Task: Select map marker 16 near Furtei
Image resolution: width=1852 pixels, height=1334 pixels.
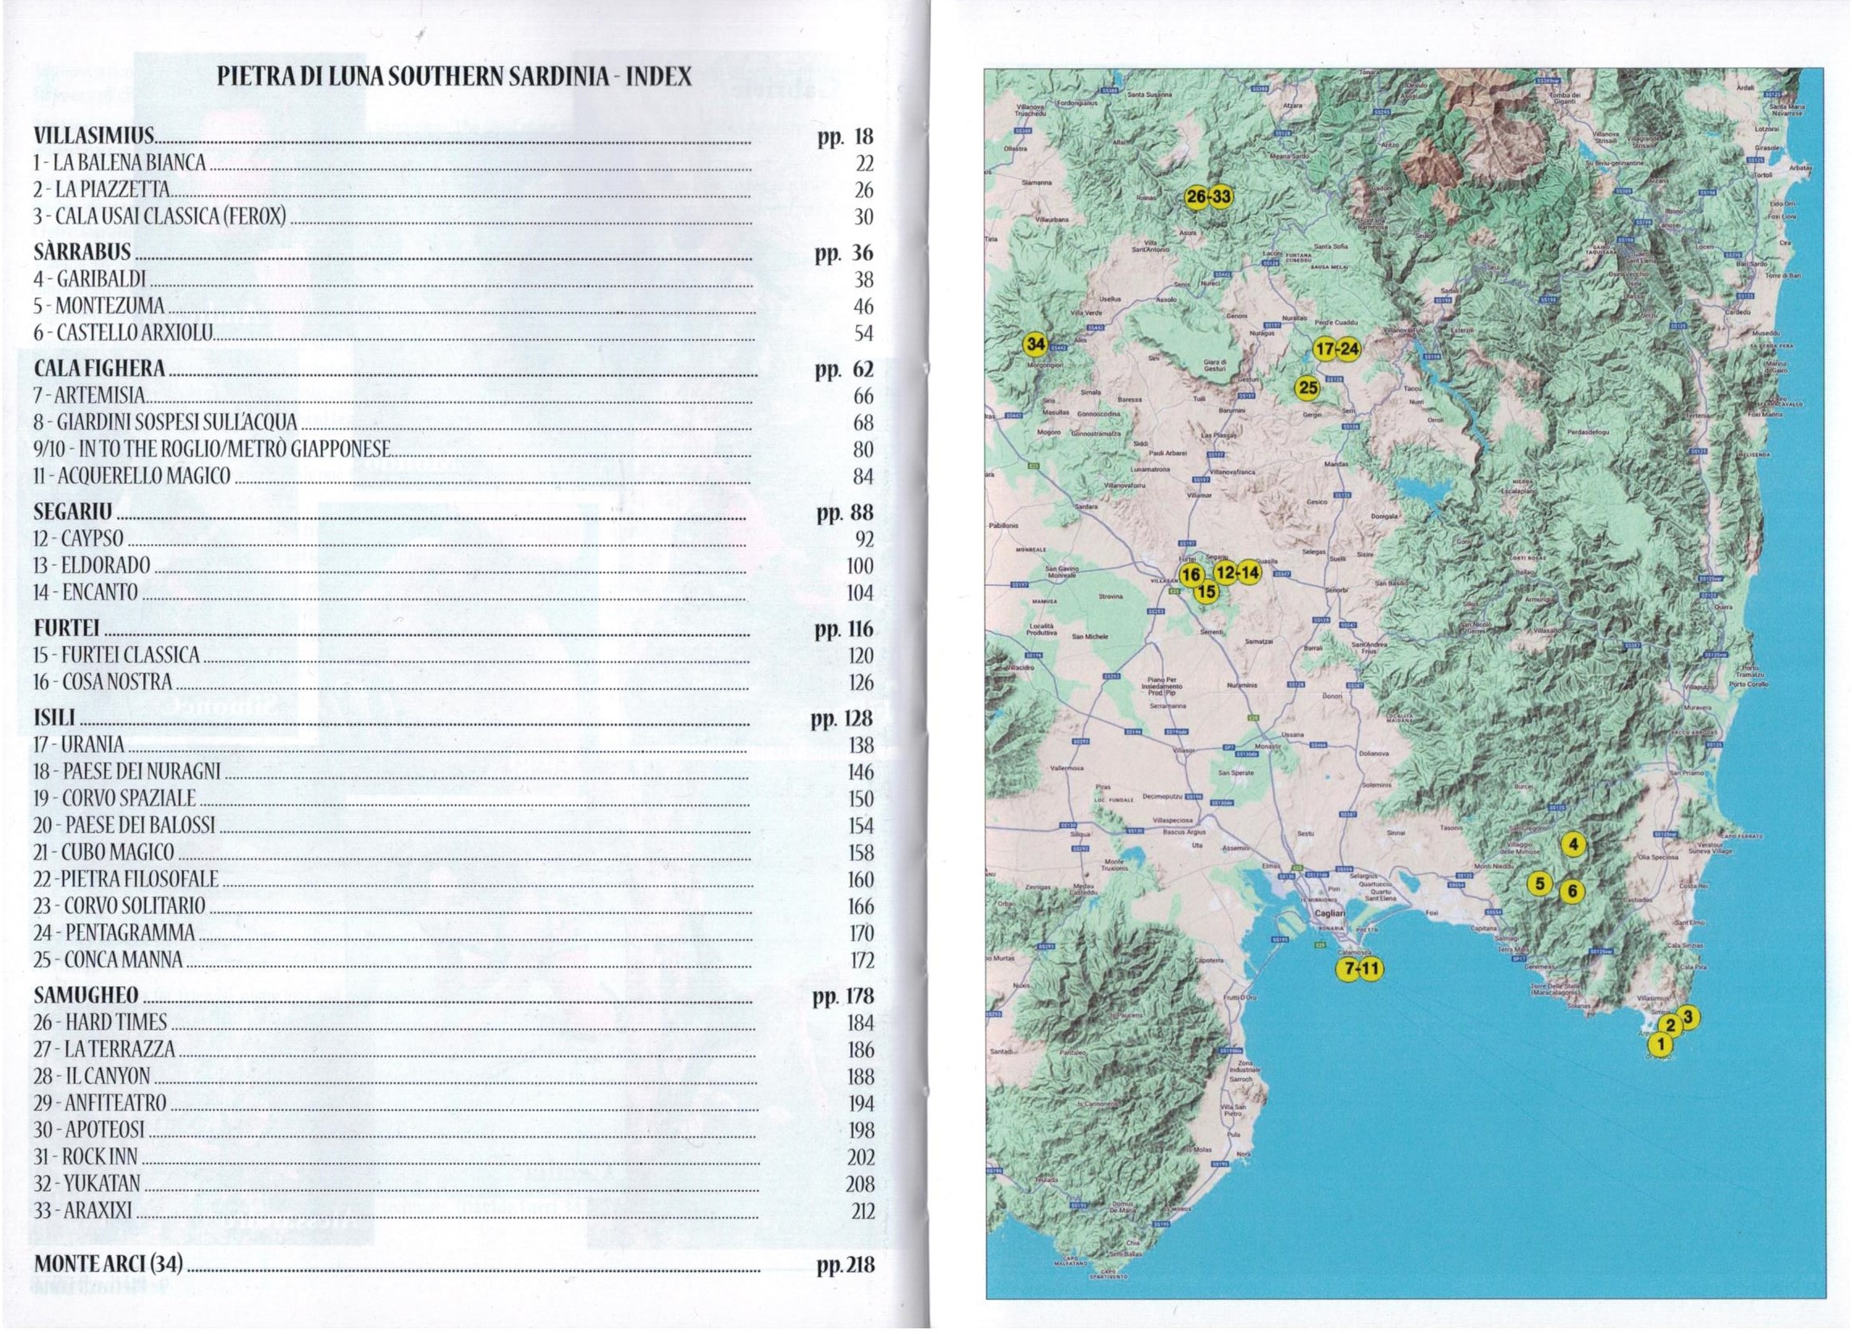Action: coord(1191,575)
